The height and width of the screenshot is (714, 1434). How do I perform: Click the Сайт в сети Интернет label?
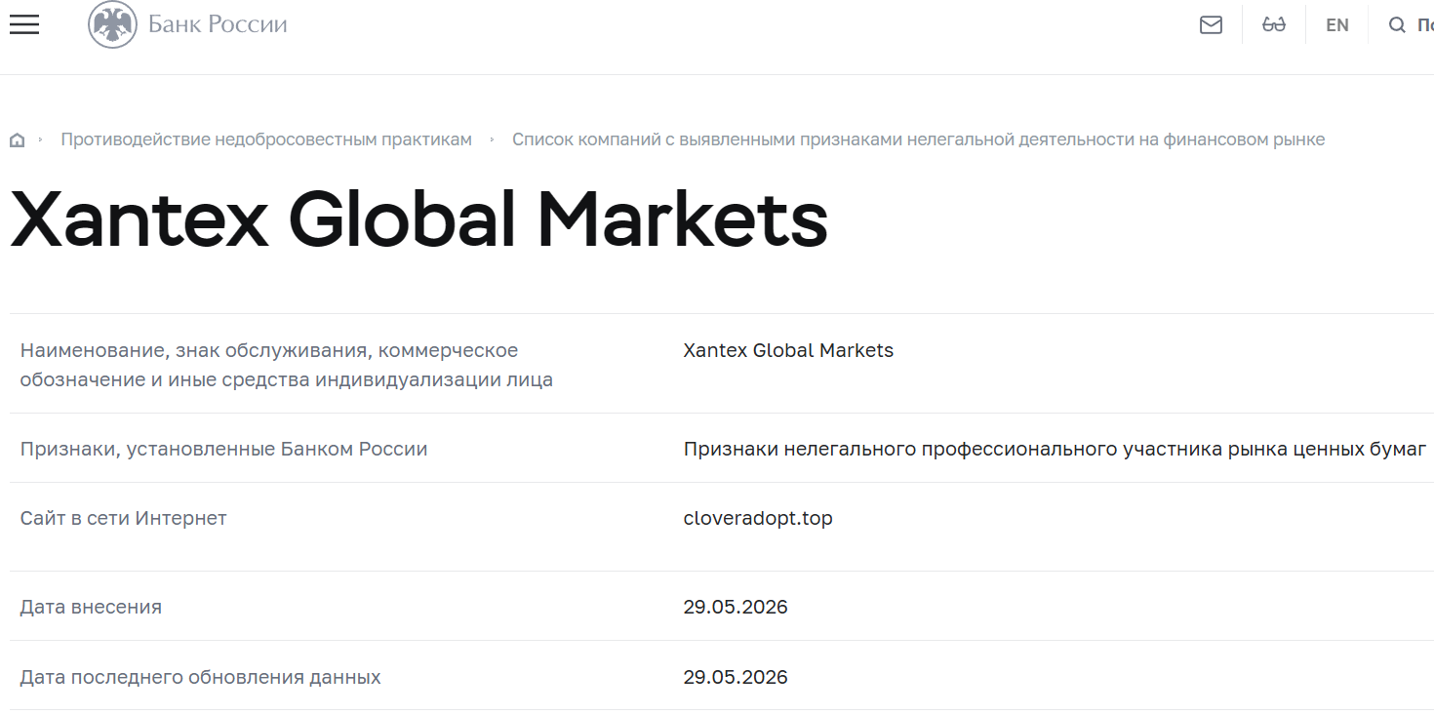tap(123, 518)
